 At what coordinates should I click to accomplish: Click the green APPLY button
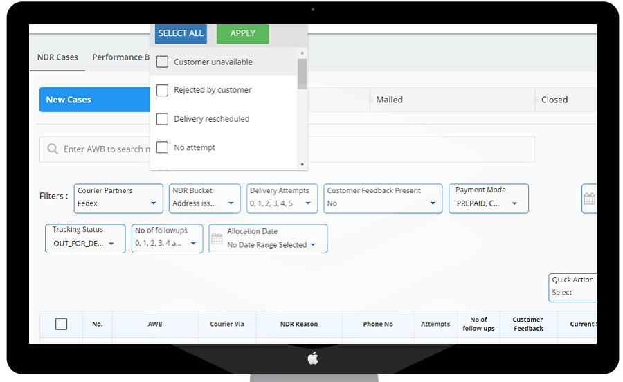243,33
